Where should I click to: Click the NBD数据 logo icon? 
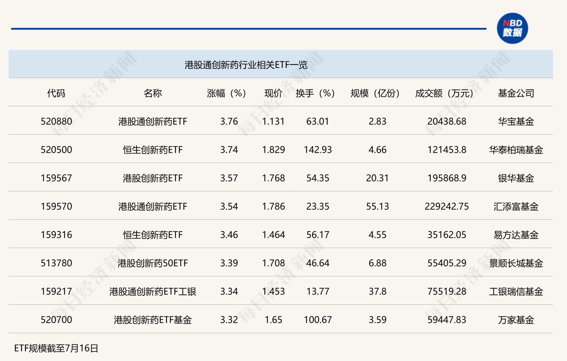pyautogui.click(x=512, y=28)
